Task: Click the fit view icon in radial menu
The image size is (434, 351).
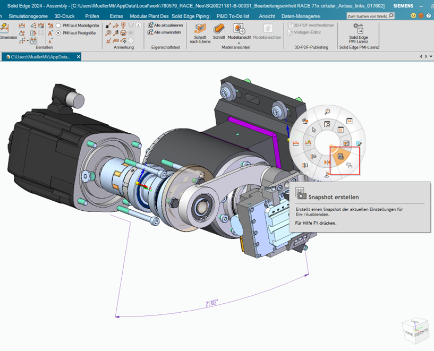Action: (341, 130)
